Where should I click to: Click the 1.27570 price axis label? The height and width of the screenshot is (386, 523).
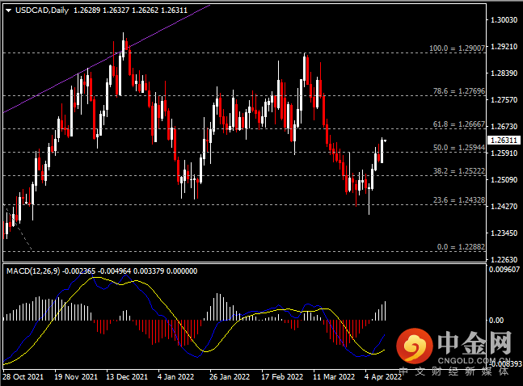pos(504,100)
